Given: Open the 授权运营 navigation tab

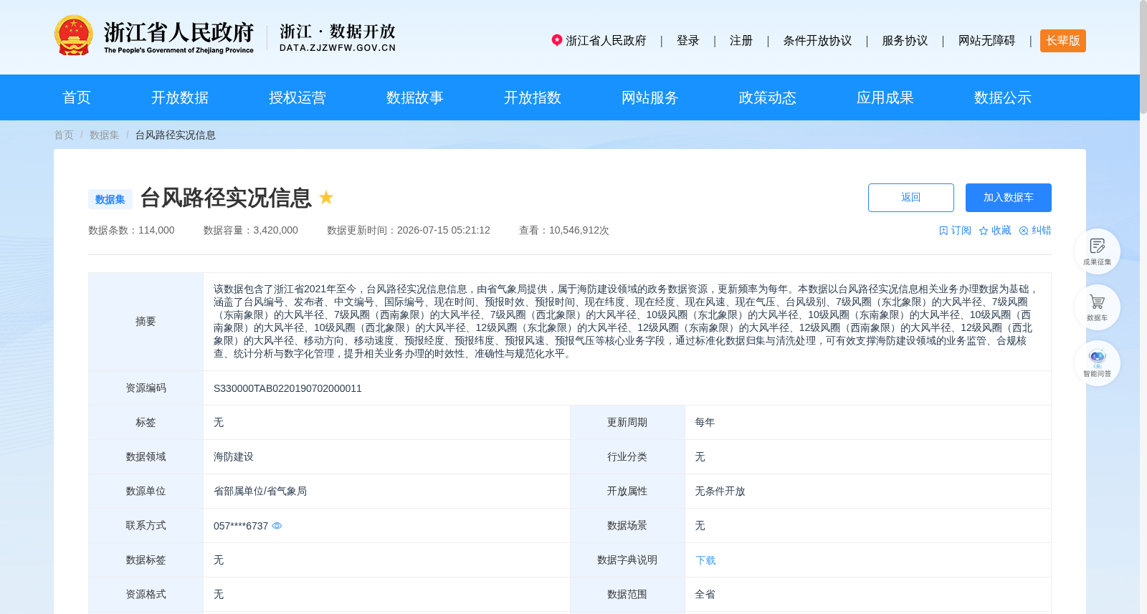Looking at the screenshot, I should [x=298, y=97].
